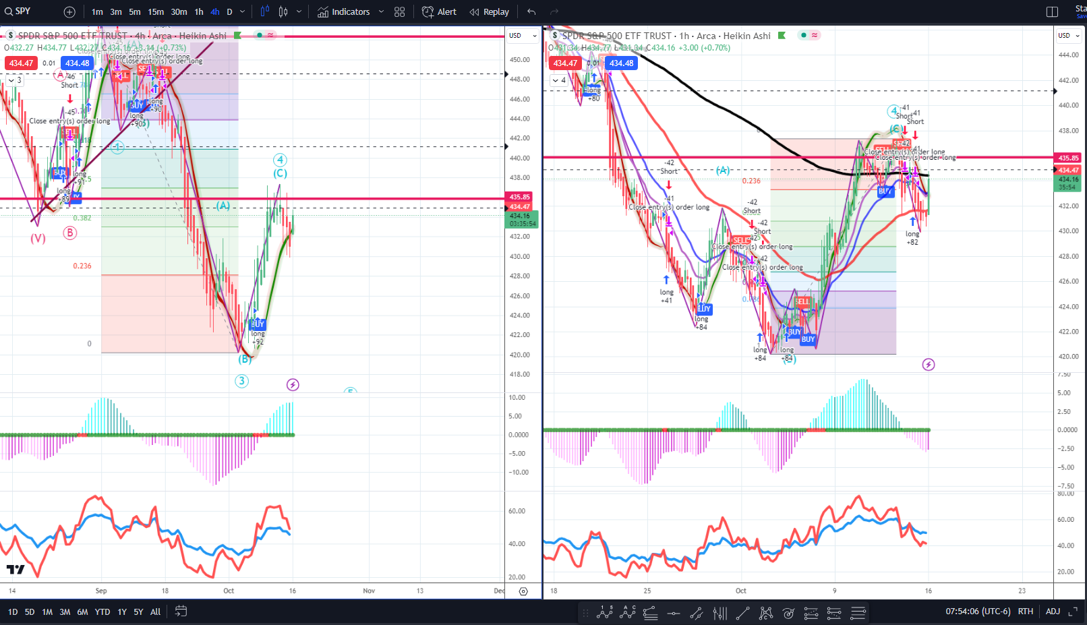Set date range to 3M
Viewport: 1087px width, 625px height.
(65, 612)
